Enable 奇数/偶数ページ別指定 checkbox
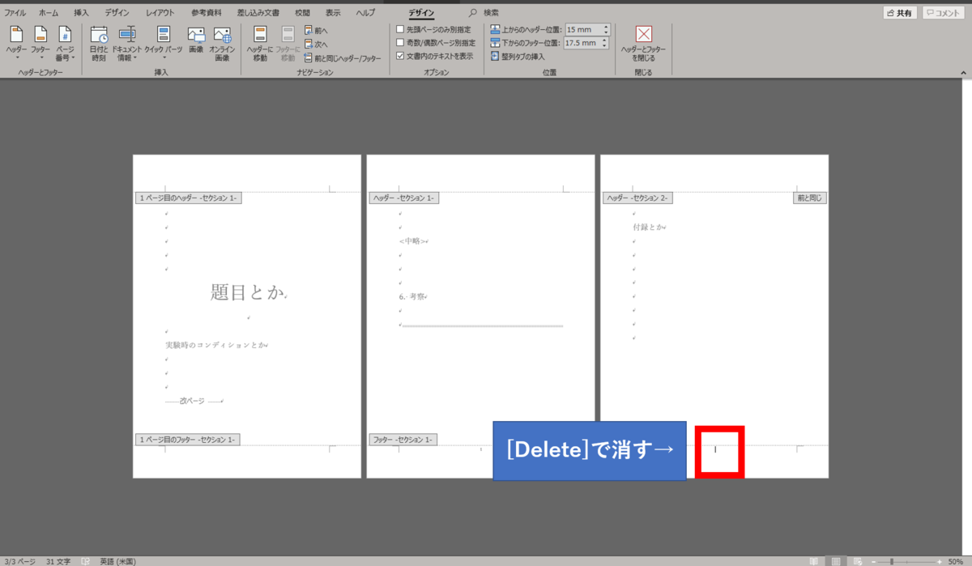The width and height of the screenshot is (972, 566). pos(400,43)
